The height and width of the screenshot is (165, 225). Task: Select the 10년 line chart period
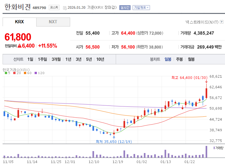(x=100, y=59)
